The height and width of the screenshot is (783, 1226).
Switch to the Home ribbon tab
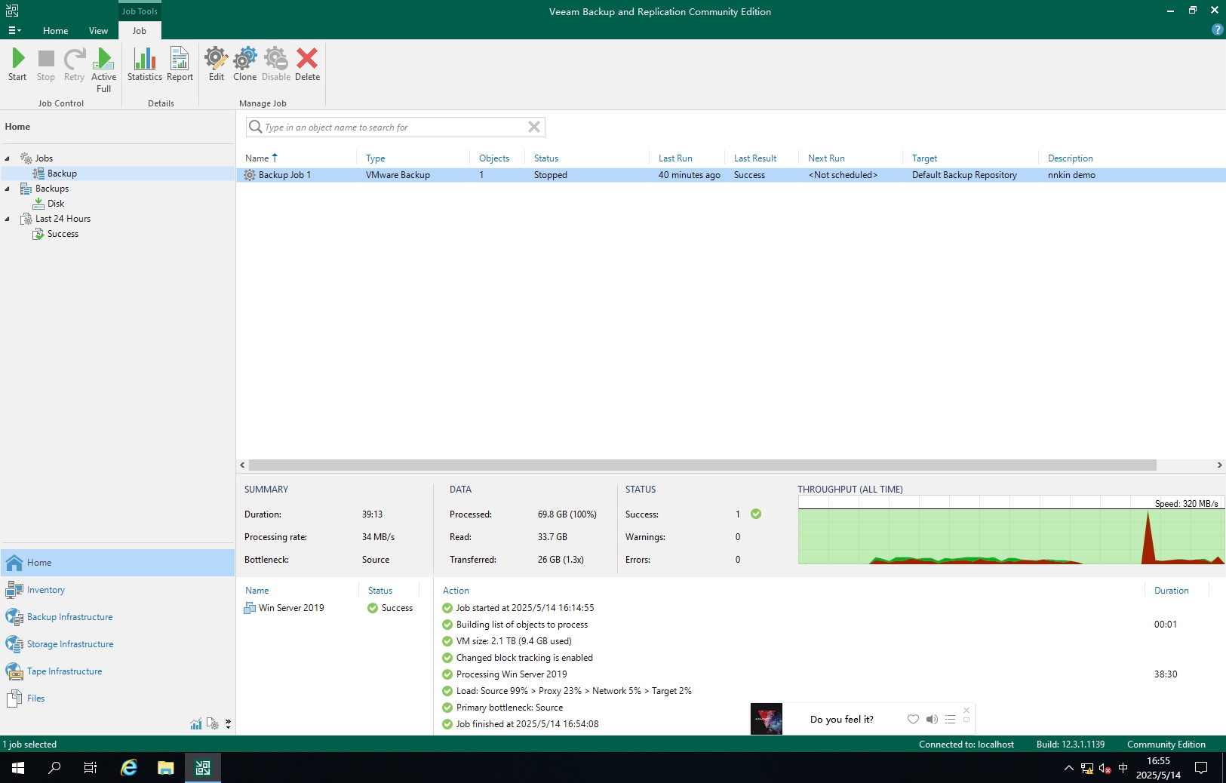55,31
